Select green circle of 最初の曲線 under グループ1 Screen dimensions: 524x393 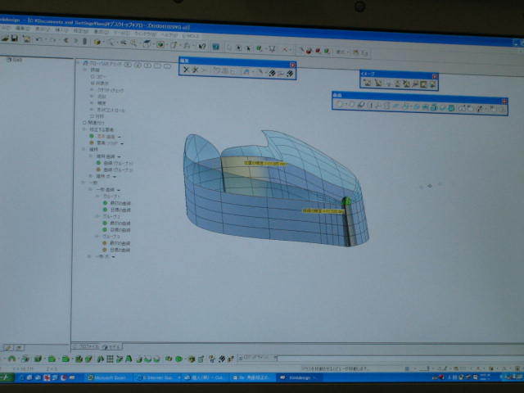pyautogui.click(x=105, y=203)
